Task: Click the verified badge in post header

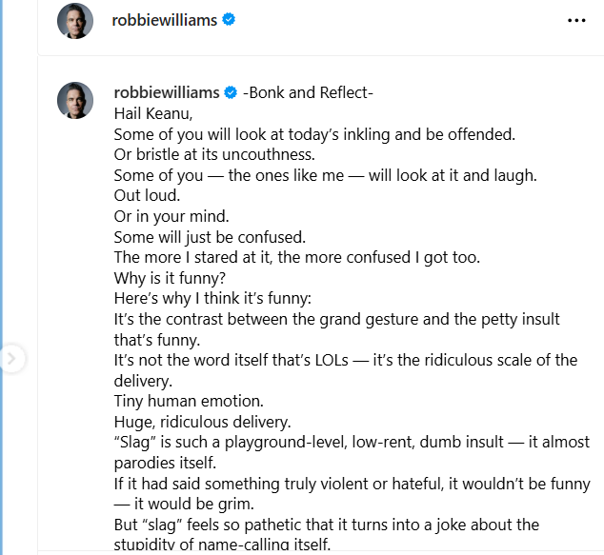Action: click(229, 19)
